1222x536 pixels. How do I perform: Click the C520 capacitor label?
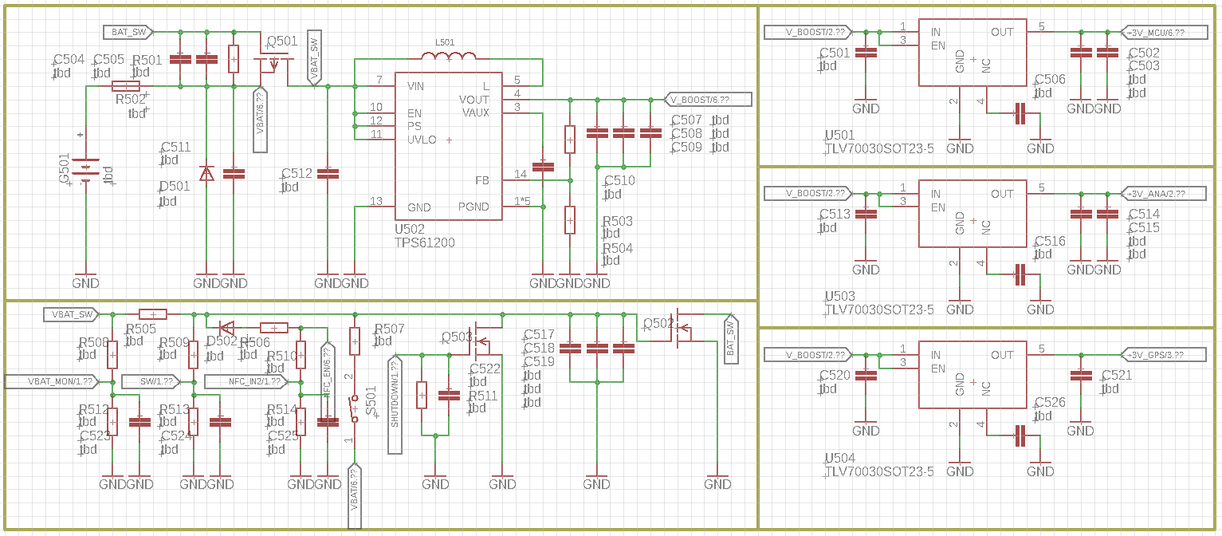(x=835, y=376)
